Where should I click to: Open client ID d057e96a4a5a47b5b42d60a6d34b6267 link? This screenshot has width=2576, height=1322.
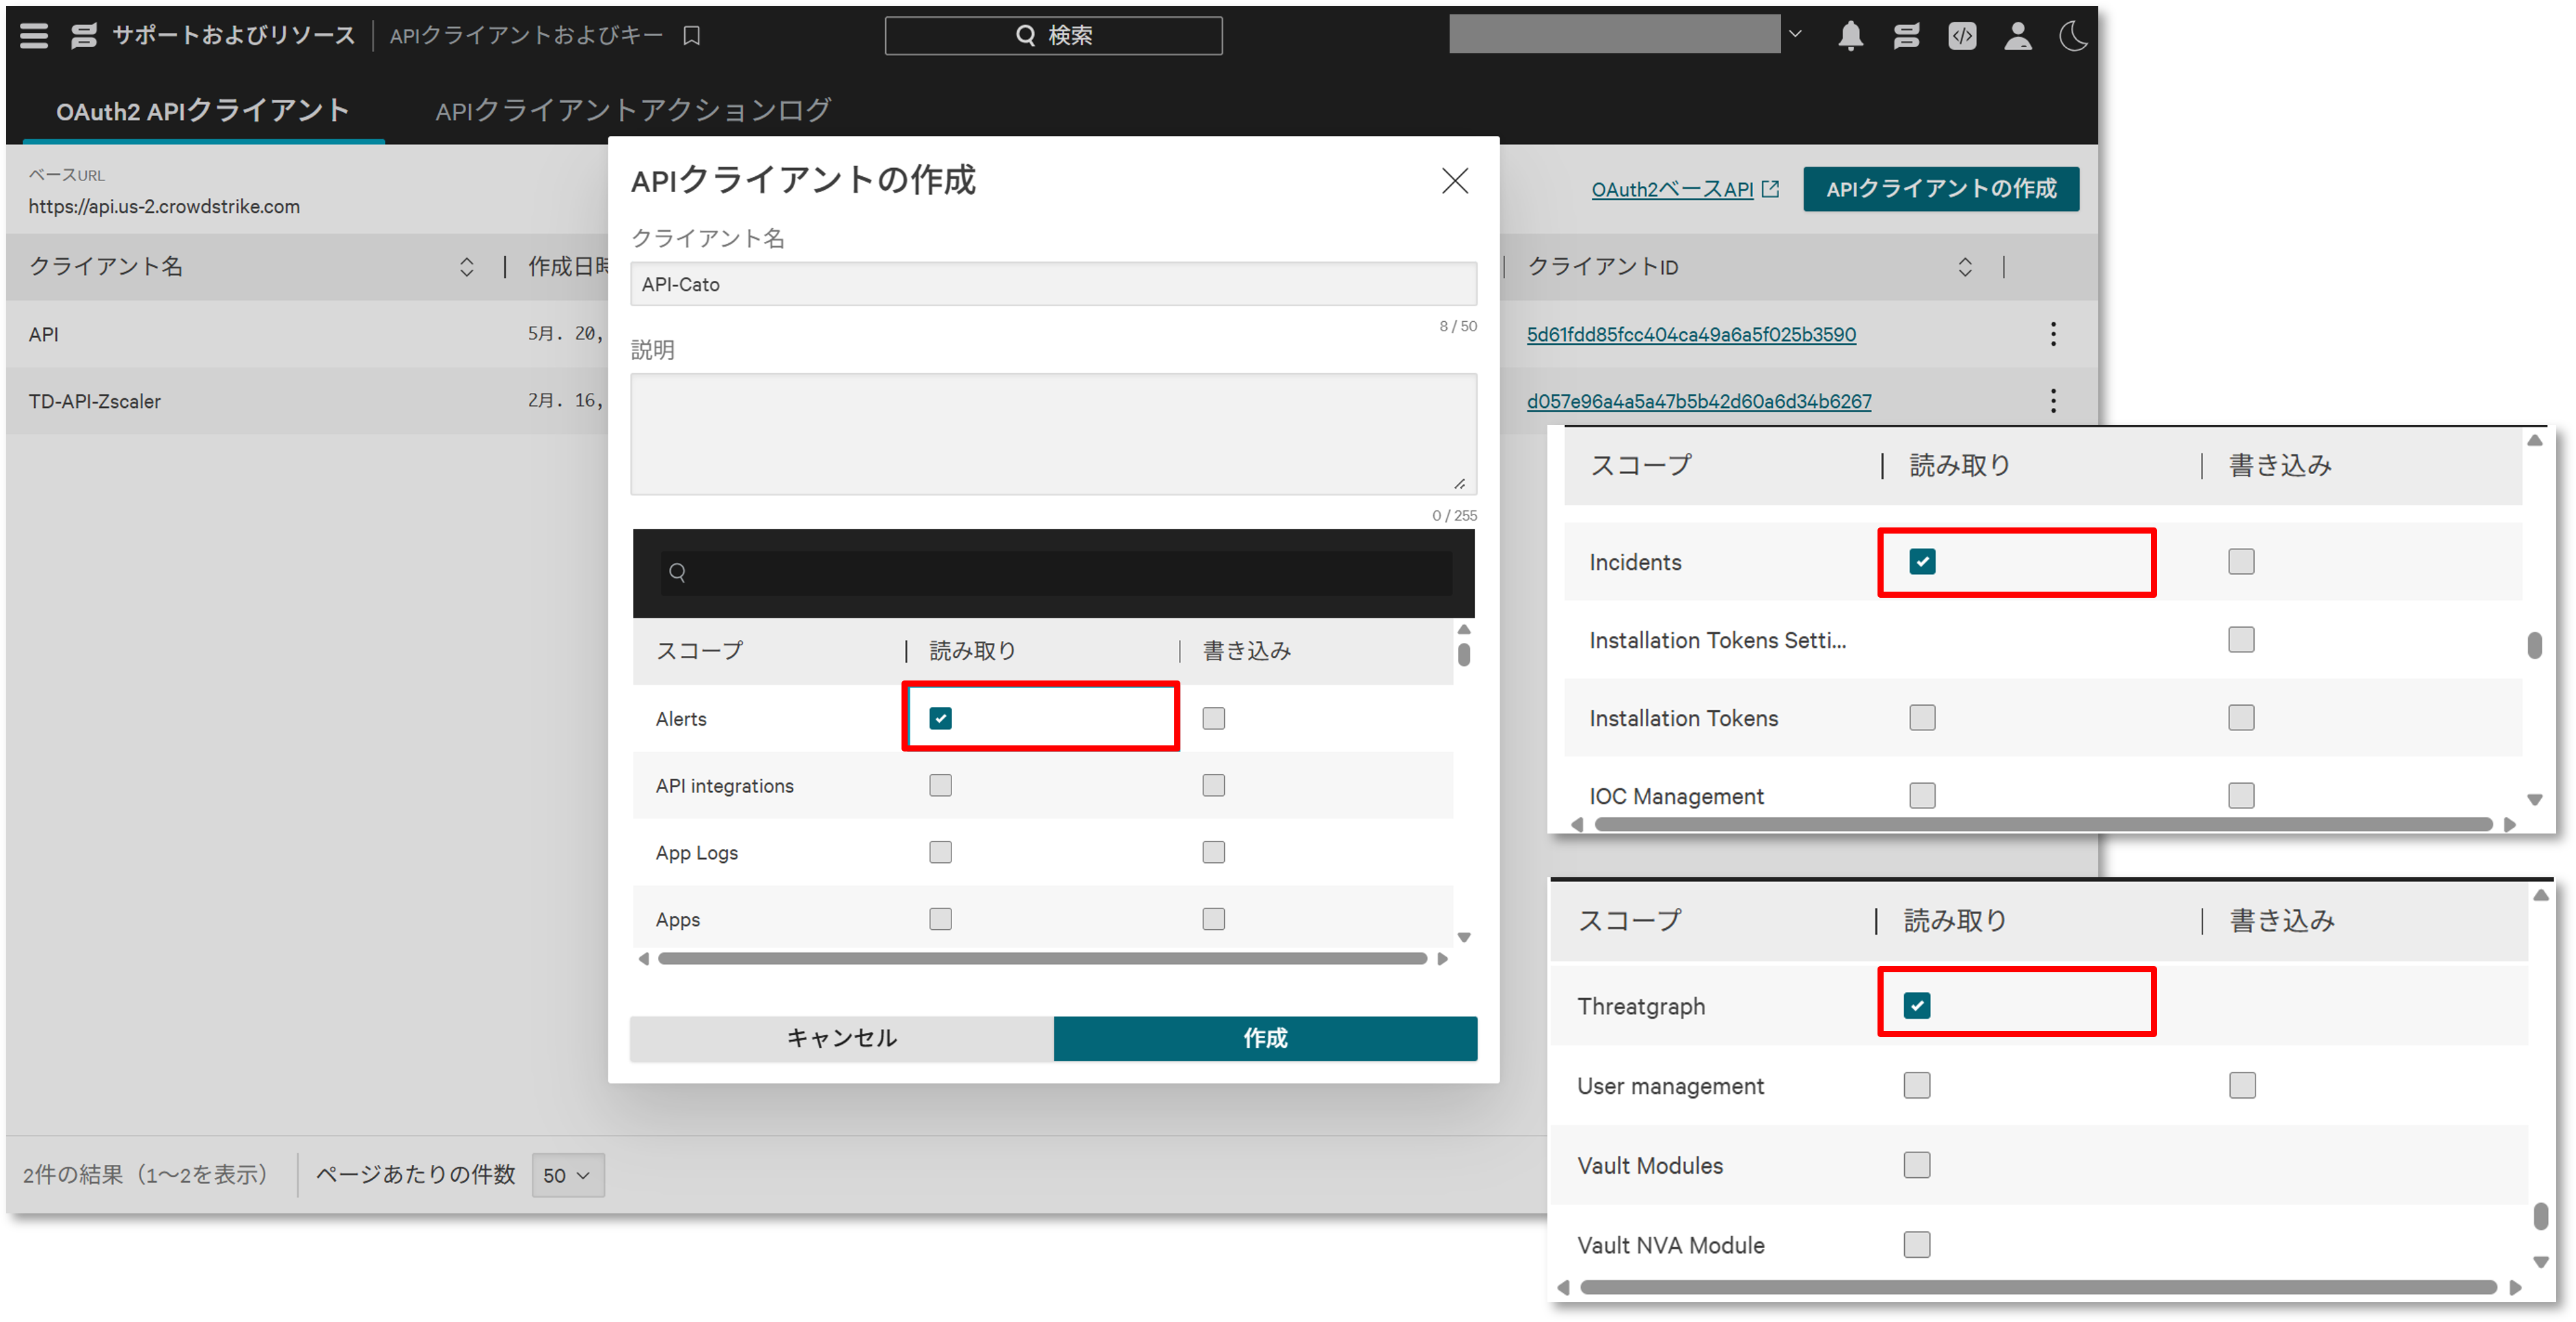tap(1699, 402)
